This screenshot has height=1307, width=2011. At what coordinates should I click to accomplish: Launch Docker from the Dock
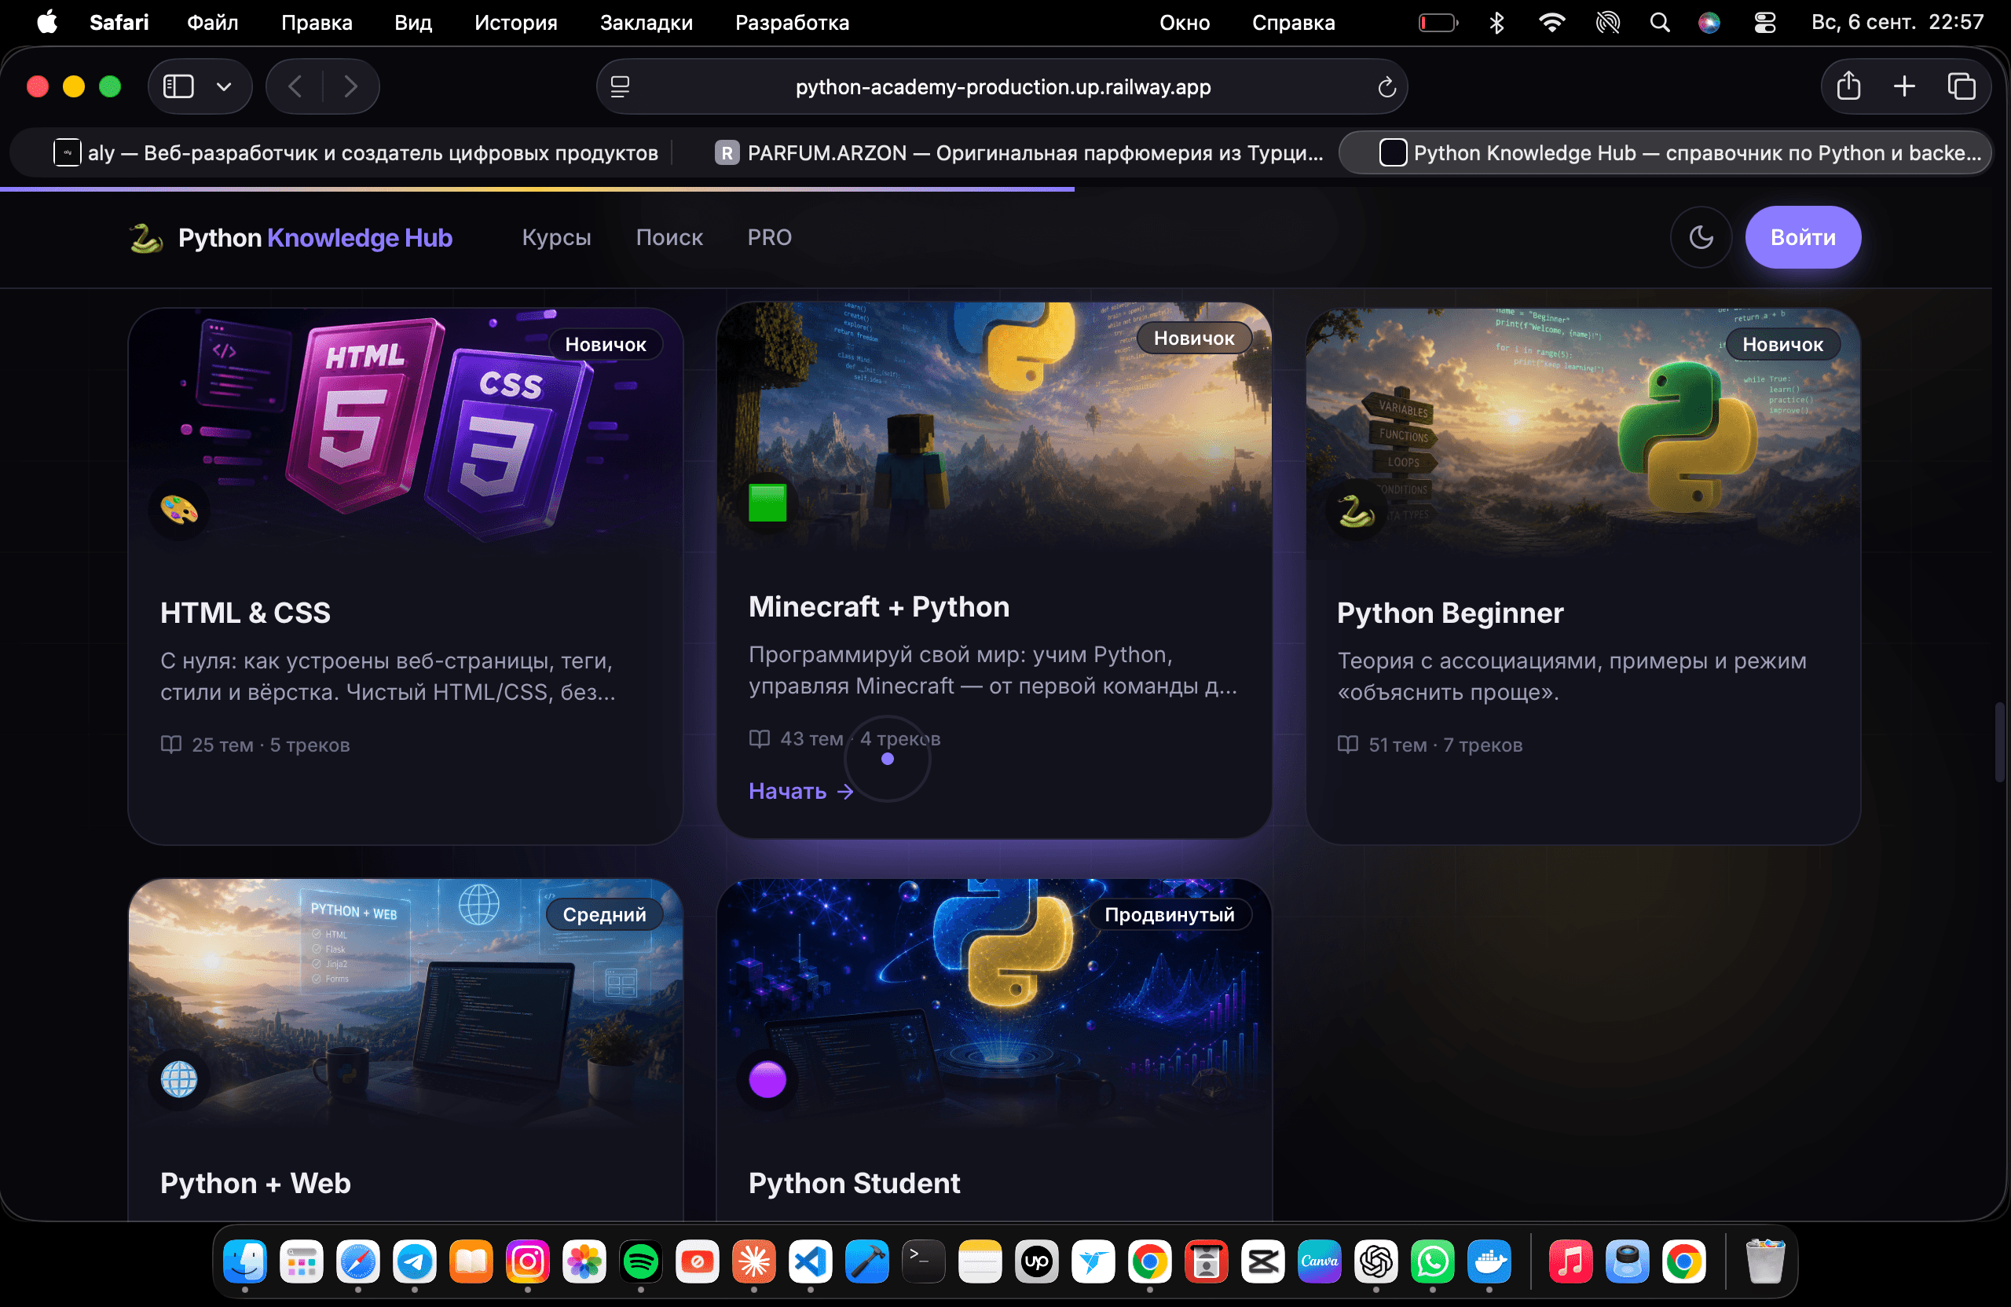pyautogui.click(x=1489, y=1261)
